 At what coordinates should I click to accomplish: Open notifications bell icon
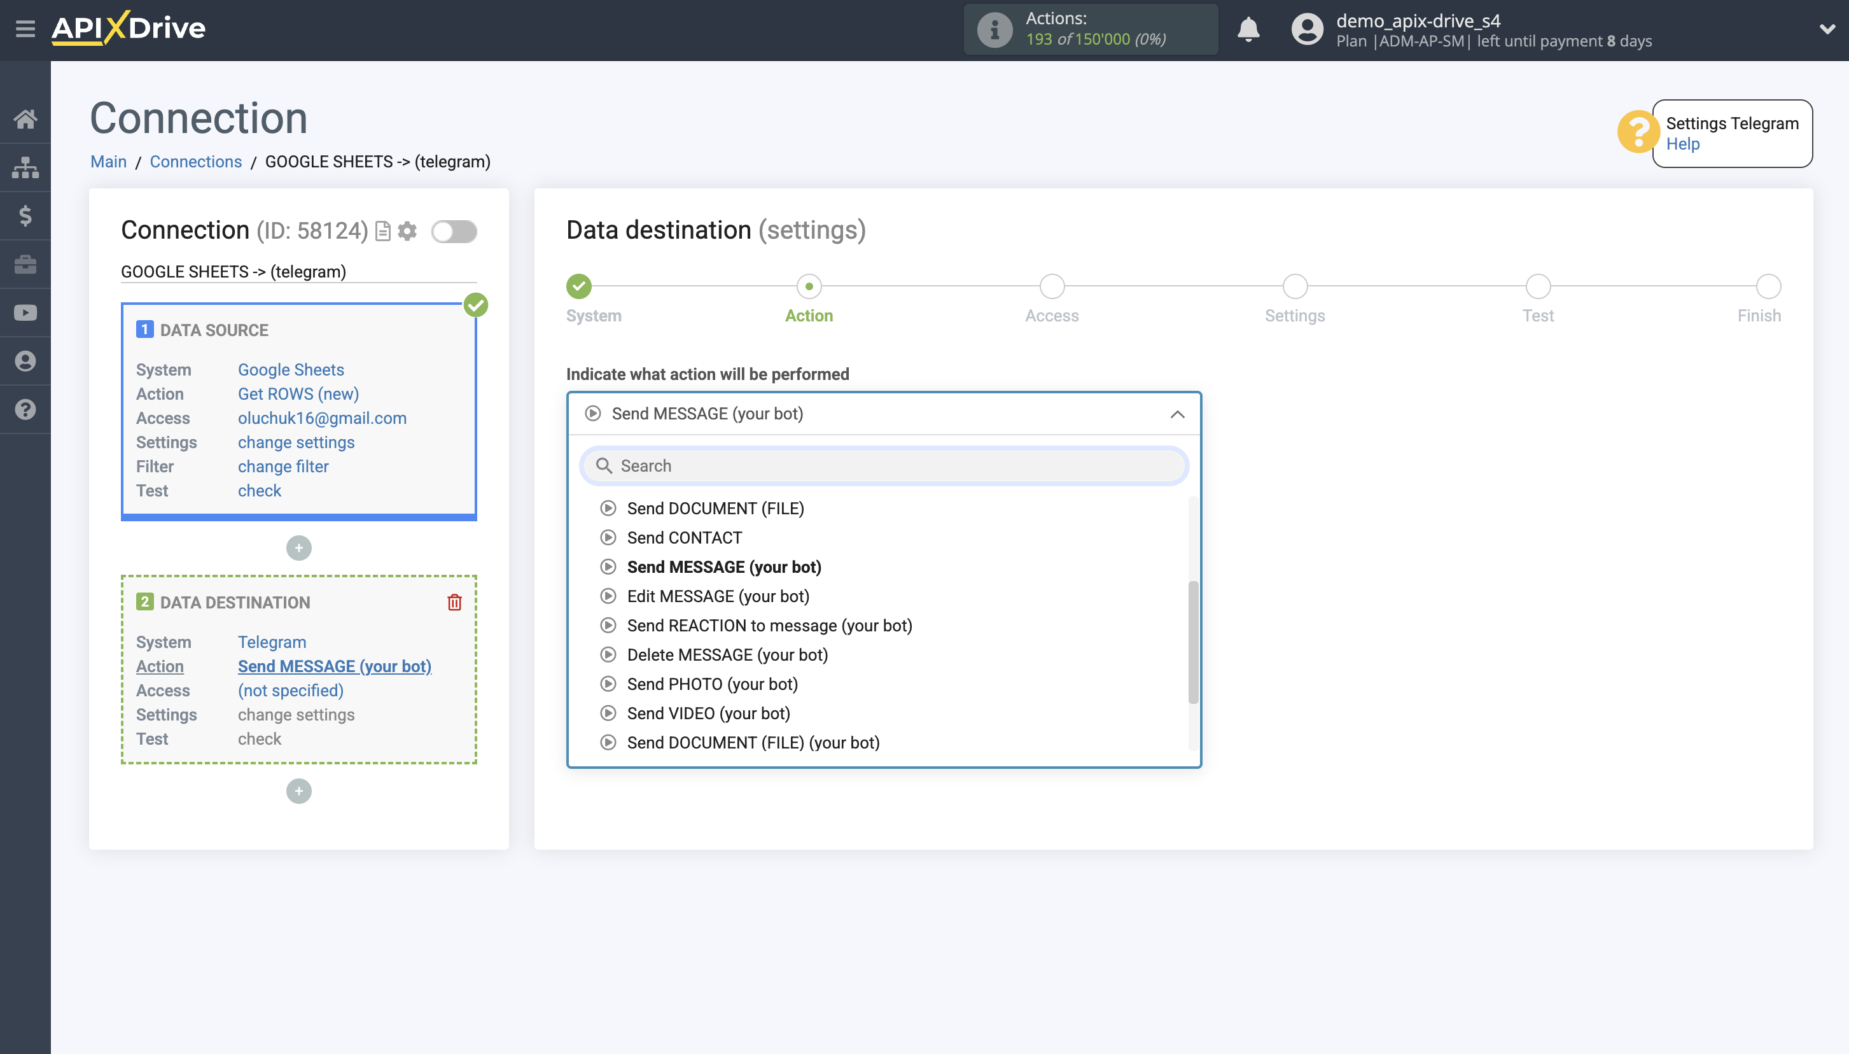(x=1249, y=30)
